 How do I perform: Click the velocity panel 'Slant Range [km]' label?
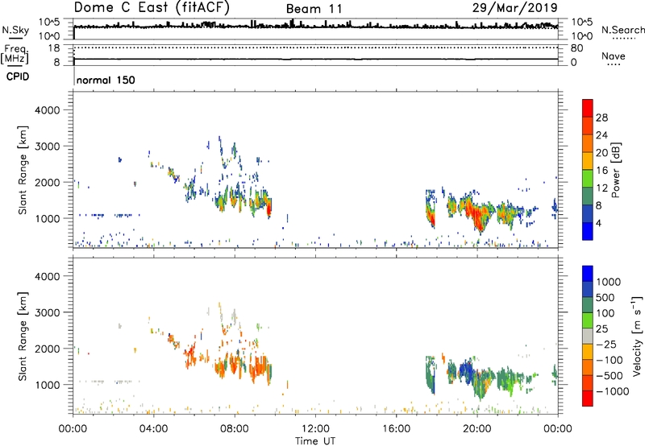pyautogui.click(x=23, y=337)
